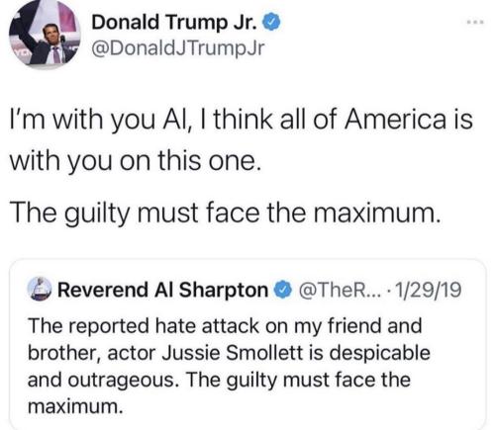Open Donald Trump Jr. profile picture
495x430 pixels.
click(x=45, y=34)
